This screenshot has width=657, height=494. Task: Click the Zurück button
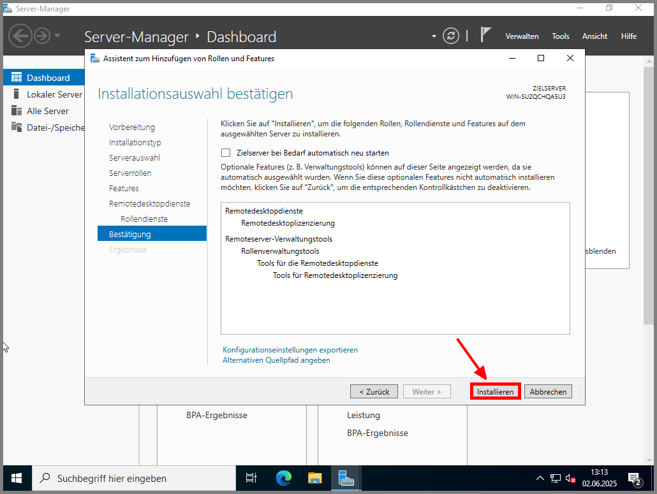pyautogui.click(x=374, y=391)
